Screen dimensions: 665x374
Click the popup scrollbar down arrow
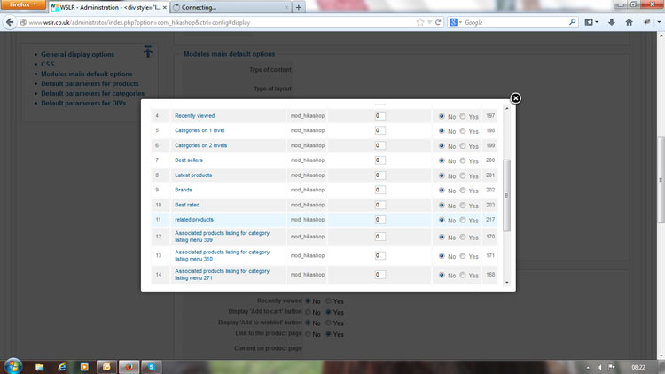click(x=506, y=283)
